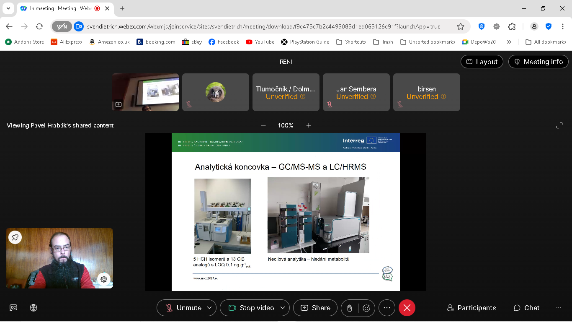Unpin the self-view video with pin icon
572x322 pixels.
pos(15,237)
